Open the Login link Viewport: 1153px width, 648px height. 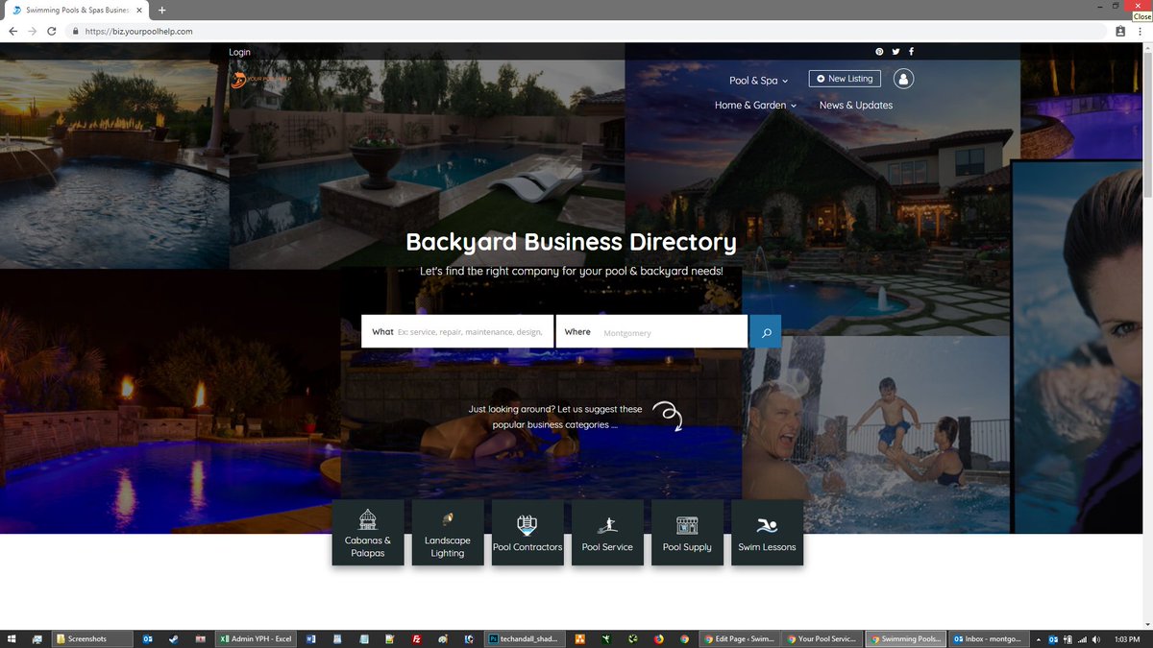click(x=238, y=52)
